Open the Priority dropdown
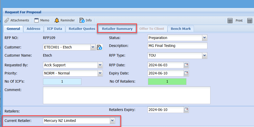Viewport: 254px width, 127px height. pos(100,73)
